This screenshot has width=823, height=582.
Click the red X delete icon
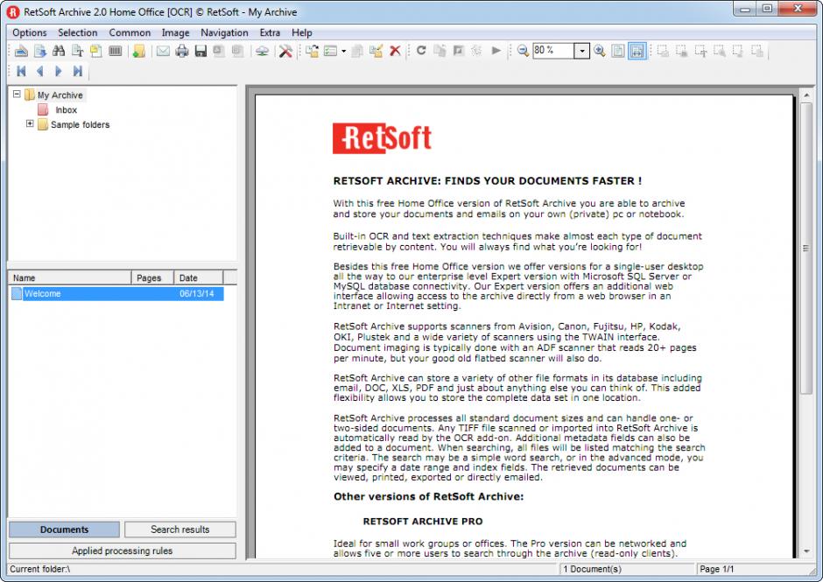(395, 51)
